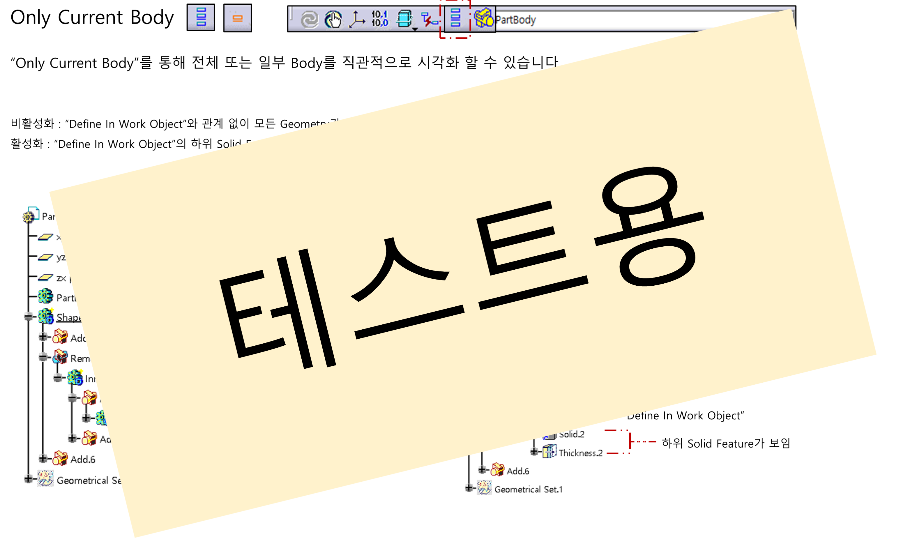Expand left Geometrical Set tree node
Screen dimensions: 910x546
(x=28, y=479)
